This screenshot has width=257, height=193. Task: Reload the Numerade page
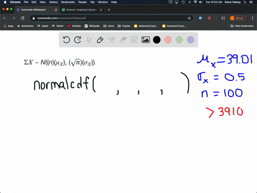click(22, 18)
